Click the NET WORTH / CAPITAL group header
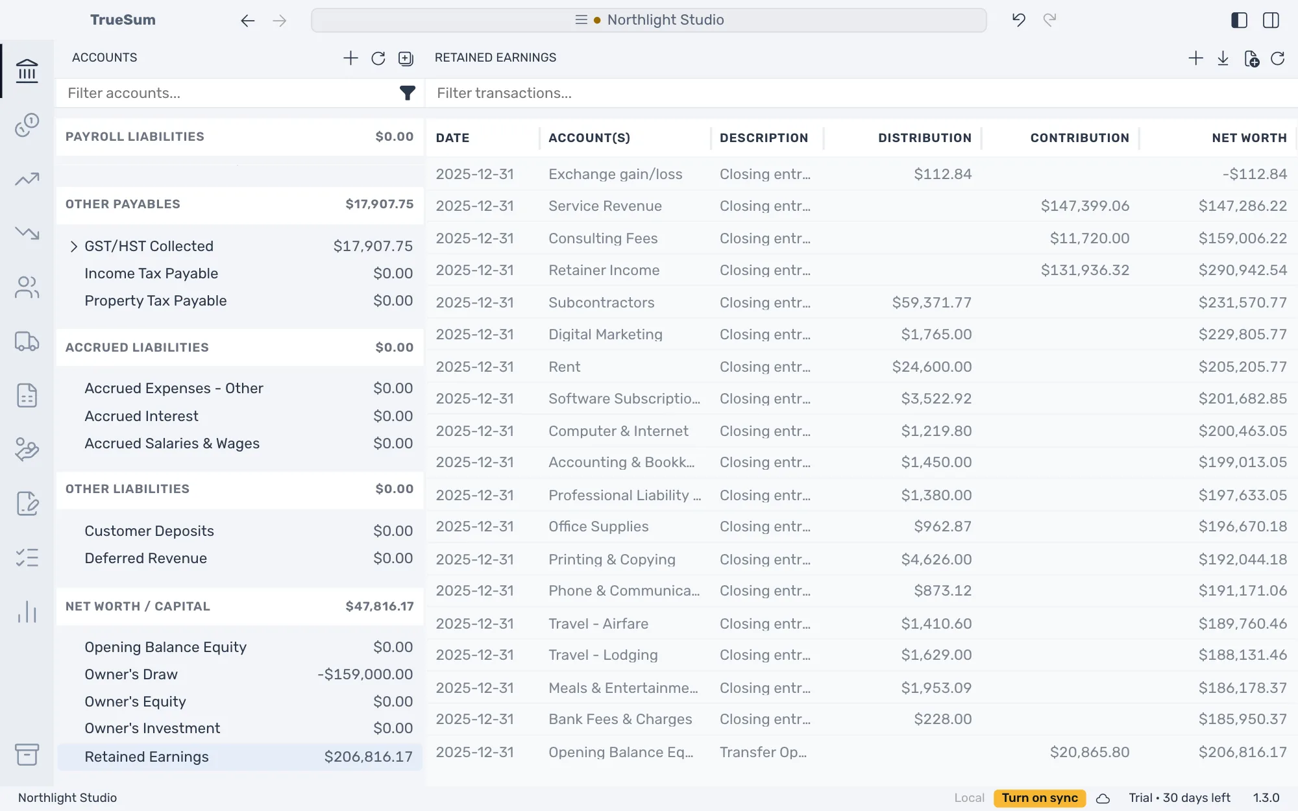The height and width of the screenshot is (811, 1298). click(x=240, y=607)
